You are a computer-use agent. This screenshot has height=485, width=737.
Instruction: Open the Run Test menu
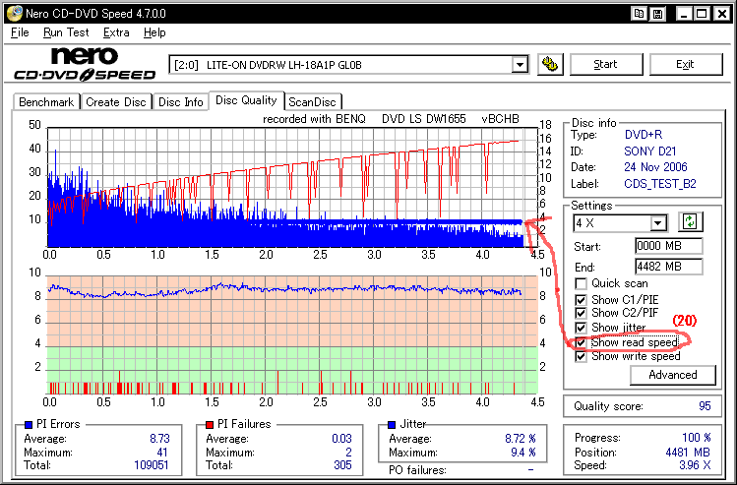click(x=66, y=32)
